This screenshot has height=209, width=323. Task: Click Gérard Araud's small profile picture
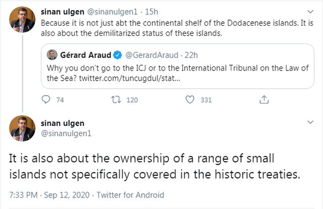(x=51, y=54)
